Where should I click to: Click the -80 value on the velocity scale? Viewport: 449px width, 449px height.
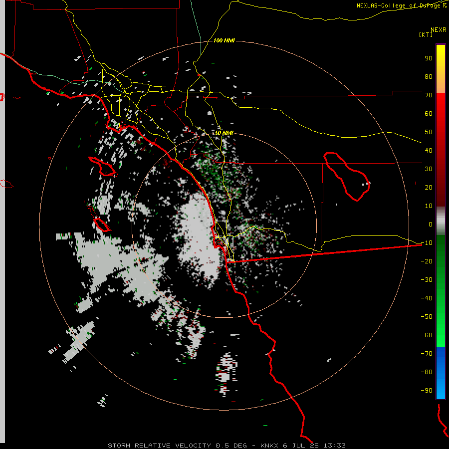427,372
